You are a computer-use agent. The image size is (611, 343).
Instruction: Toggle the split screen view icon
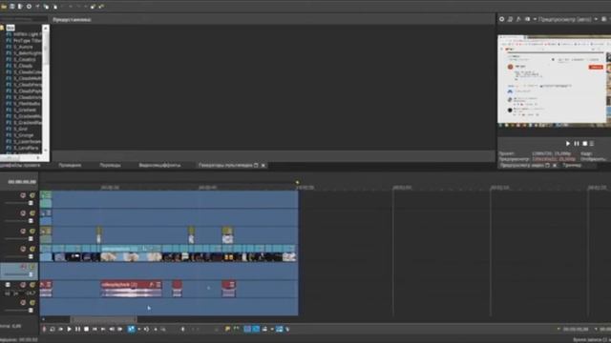pos(527,19)
